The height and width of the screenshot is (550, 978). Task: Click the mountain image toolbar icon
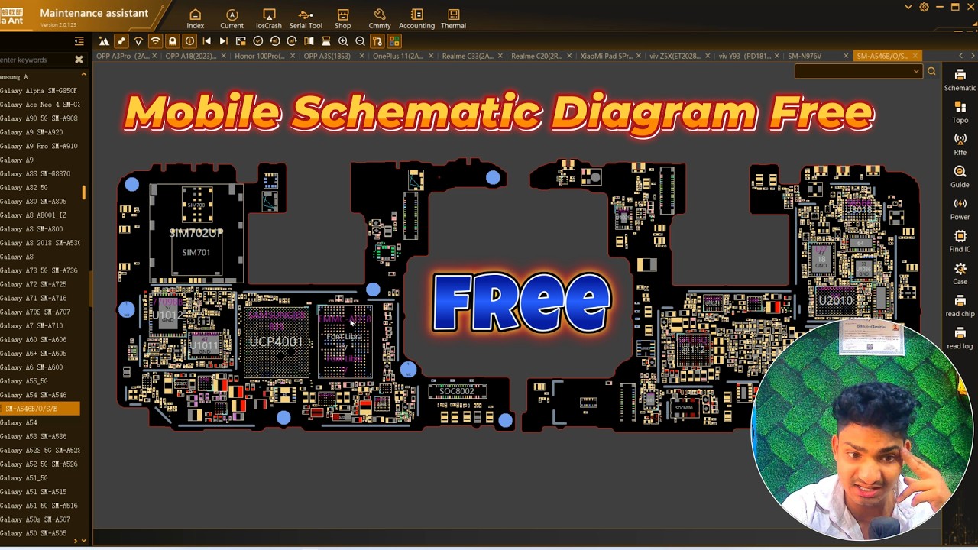(104, 41)
